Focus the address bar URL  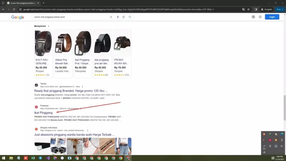point(118,9)
